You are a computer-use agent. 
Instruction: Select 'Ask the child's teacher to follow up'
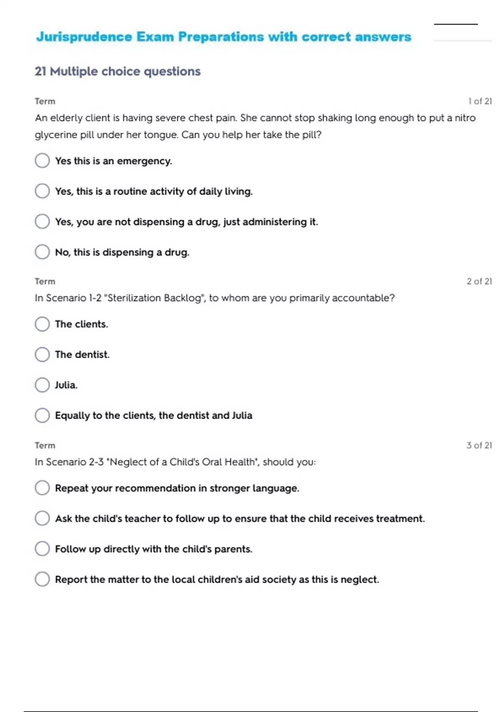[x=42, y=518]
